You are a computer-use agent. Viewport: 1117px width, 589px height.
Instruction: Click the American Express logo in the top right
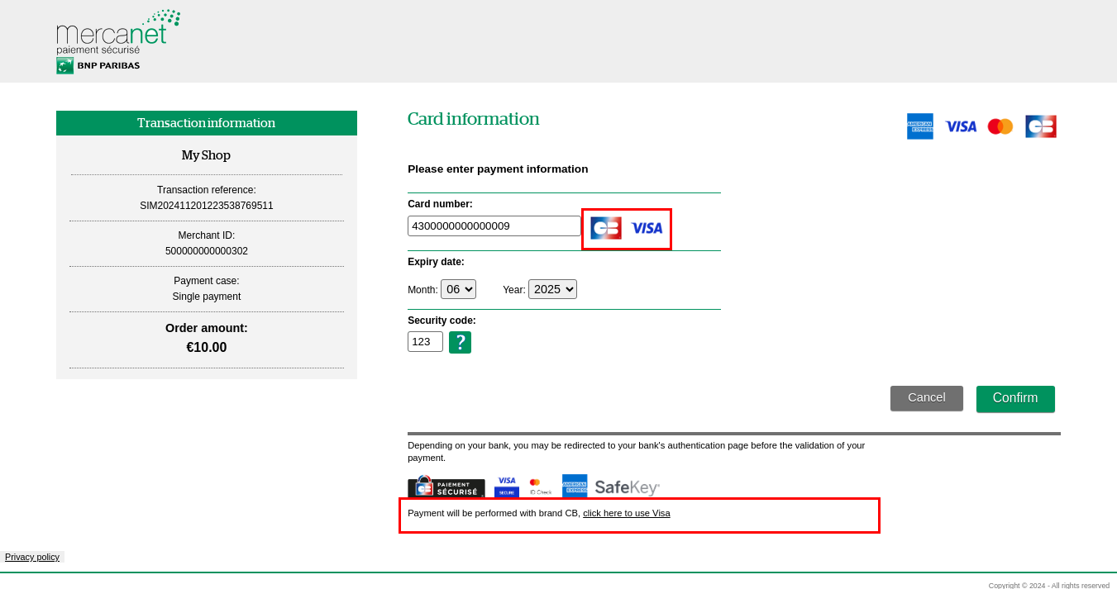tap(919, 126)
